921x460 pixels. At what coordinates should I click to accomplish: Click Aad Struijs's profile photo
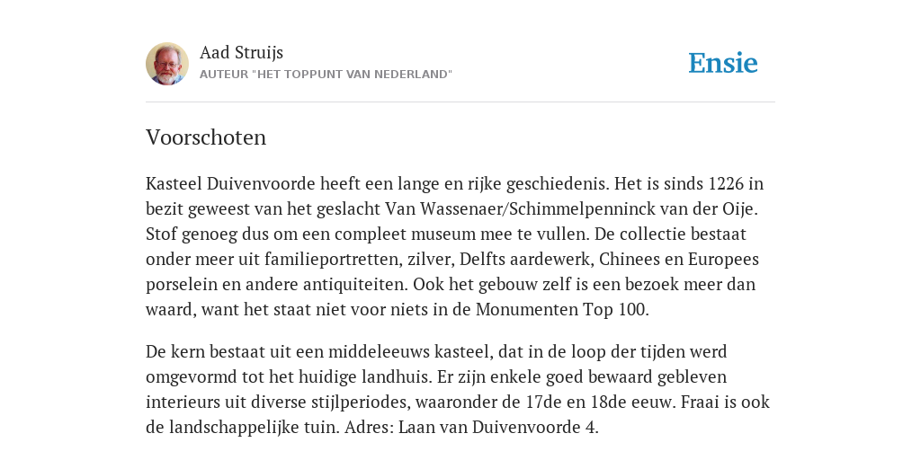point(167,64)
